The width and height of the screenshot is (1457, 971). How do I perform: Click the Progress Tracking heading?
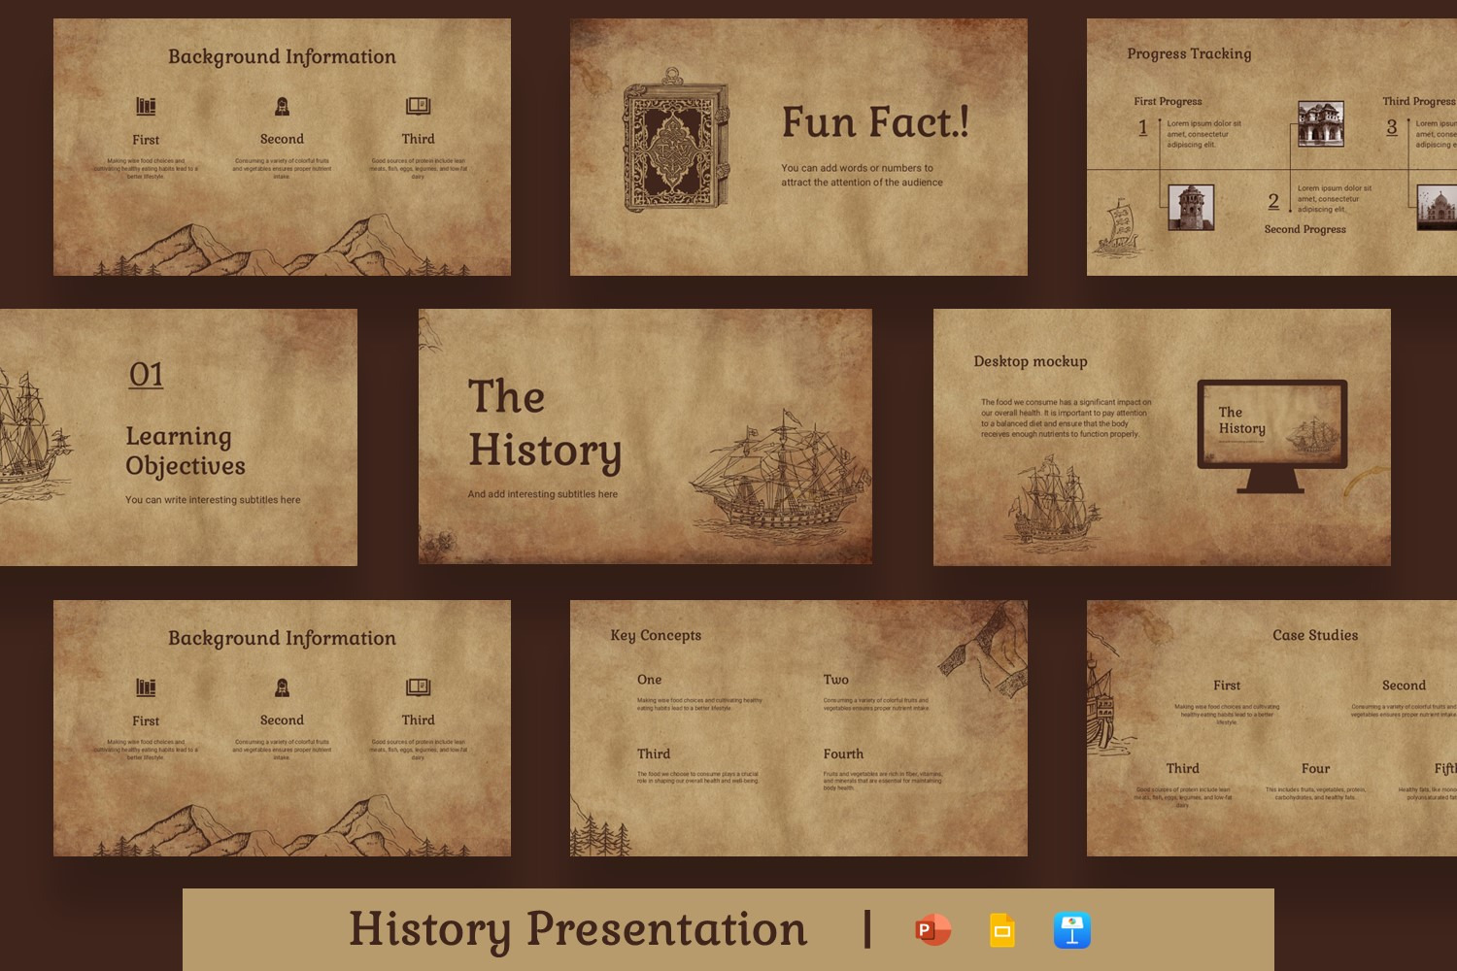pos(1189,53)
